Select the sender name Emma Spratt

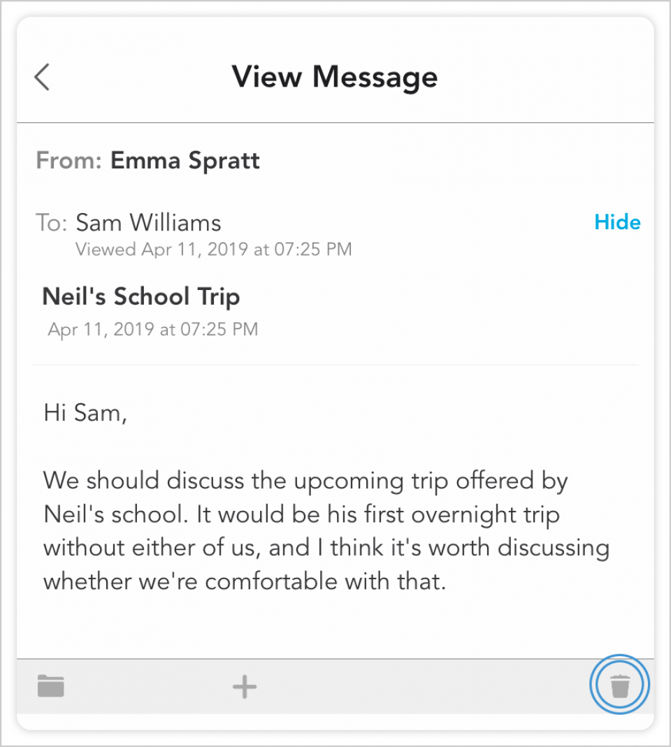pyautogui.click(x=185, y=161)
